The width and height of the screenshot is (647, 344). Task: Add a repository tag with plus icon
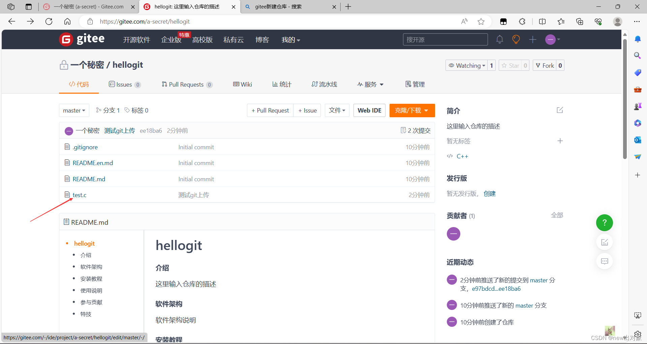560,141
